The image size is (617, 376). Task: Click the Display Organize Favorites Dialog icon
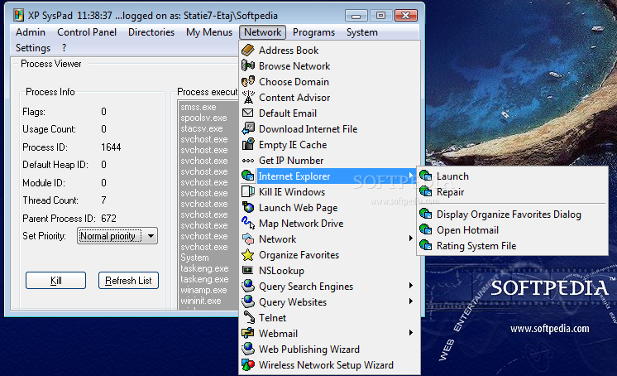426,214
